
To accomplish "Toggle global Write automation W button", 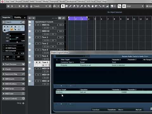I will coord(23,6).
